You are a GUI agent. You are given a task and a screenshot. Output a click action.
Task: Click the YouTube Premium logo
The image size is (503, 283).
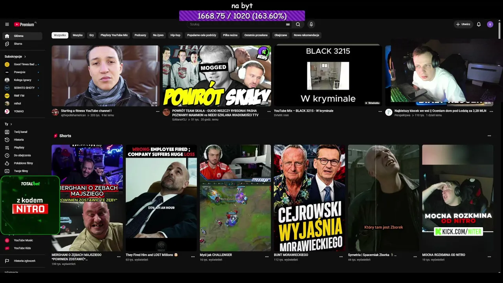pos(24,24)
